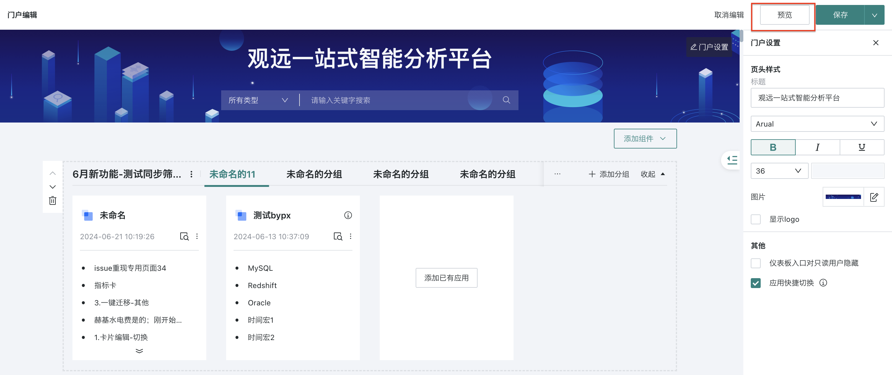Open the 所有类型 dropdown
Screen dimensions: 892x375
(x=258, y=100)
